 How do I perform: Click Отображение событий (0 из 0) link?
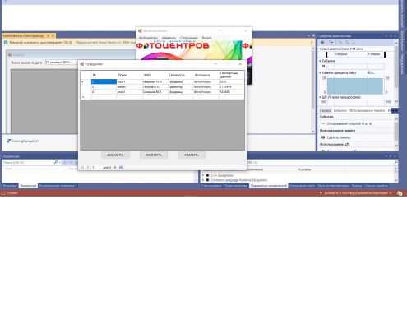point(349,123)
